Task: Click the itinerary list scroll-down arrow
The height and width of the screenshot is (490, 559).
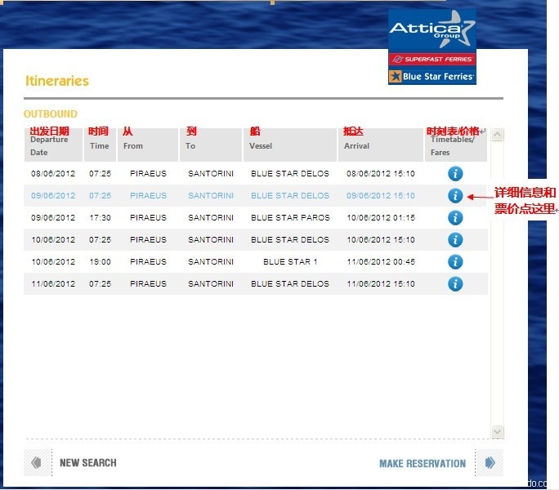Action: coord(498,431)
